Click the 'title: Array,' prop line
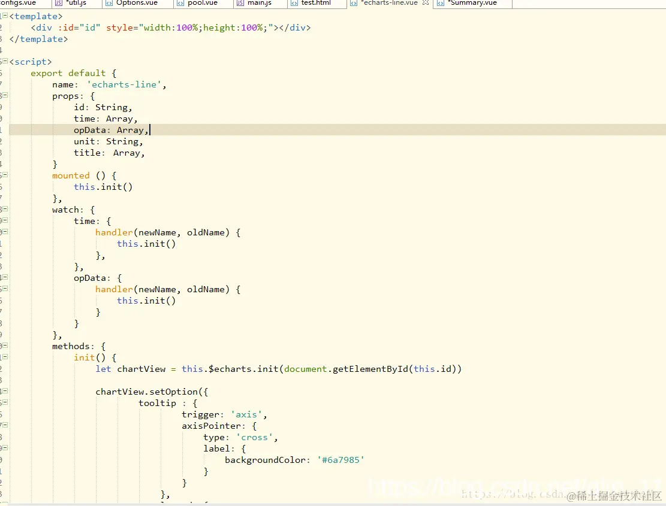 [109, 153]
